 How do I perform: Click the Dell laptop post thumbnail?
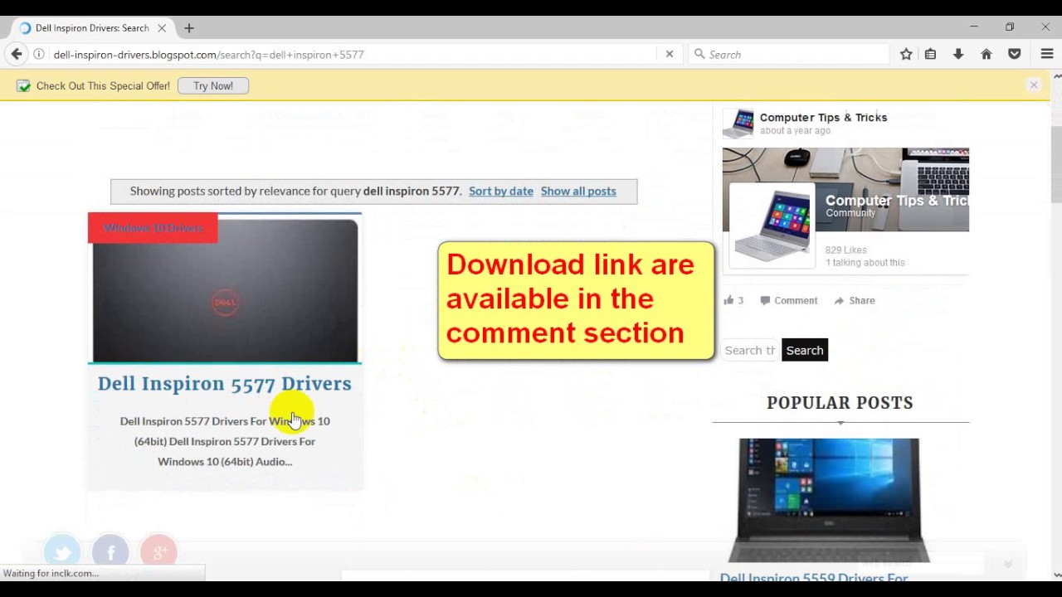pos(225,290)
